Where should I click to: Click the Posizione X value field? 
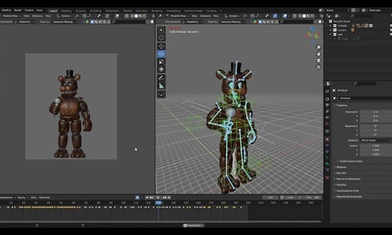point(376,112)
